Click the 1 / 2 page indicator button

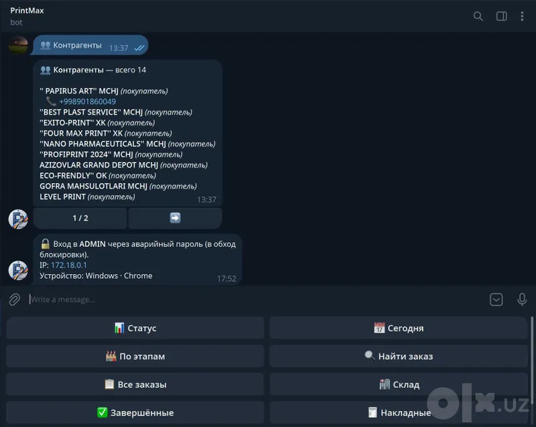click(x=80, y=218)
